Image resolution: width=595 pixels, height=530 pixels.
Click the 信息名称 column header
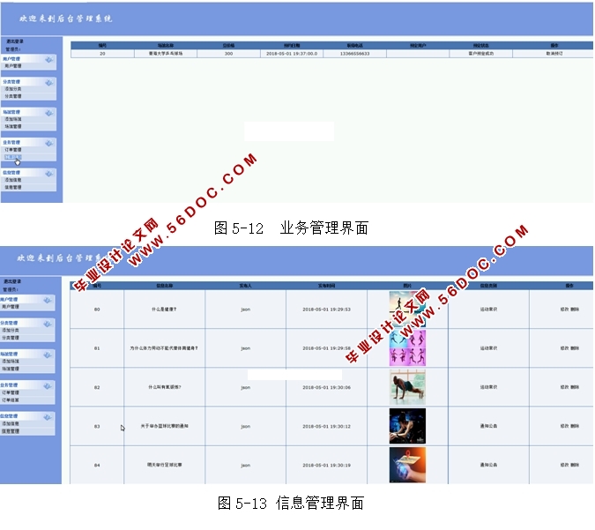[x=164, y=286]
